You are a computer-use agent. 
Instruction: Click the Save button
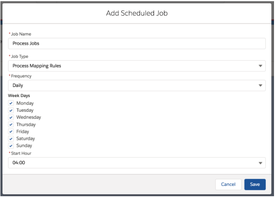coord(255,185)
